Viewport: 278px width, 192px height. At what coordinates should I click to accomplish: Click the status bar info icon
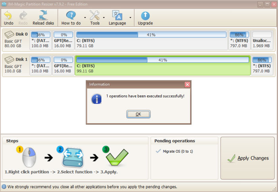coord(4,187)
